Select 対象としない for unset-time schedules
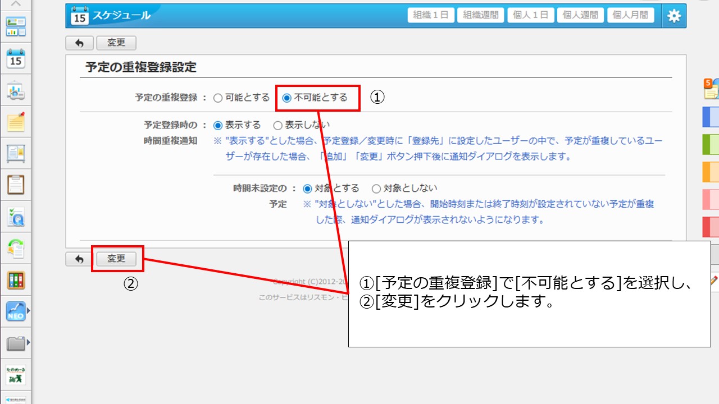 pos(376,189)
